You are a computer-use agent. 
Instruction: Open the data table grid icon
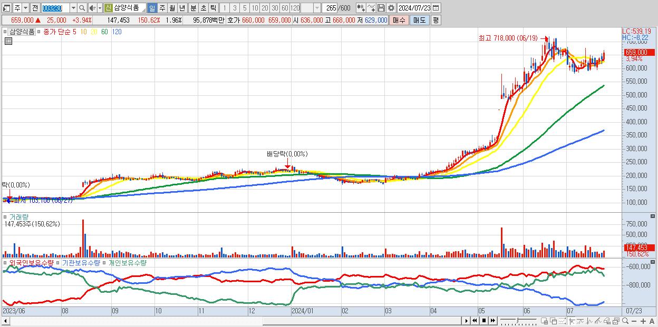click(8, 41)
